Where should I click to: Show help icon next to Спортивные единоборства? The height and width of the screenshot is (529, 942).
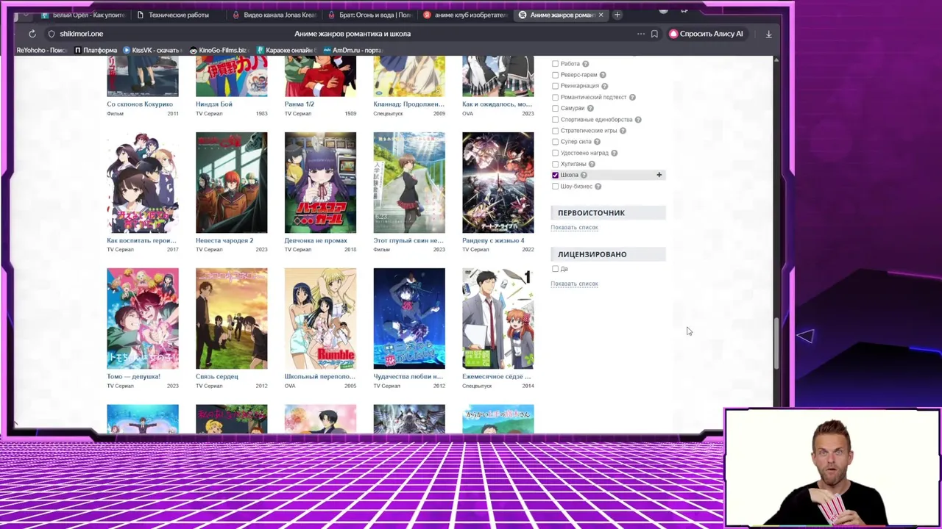pyautogui.click(x=638, y=120)
